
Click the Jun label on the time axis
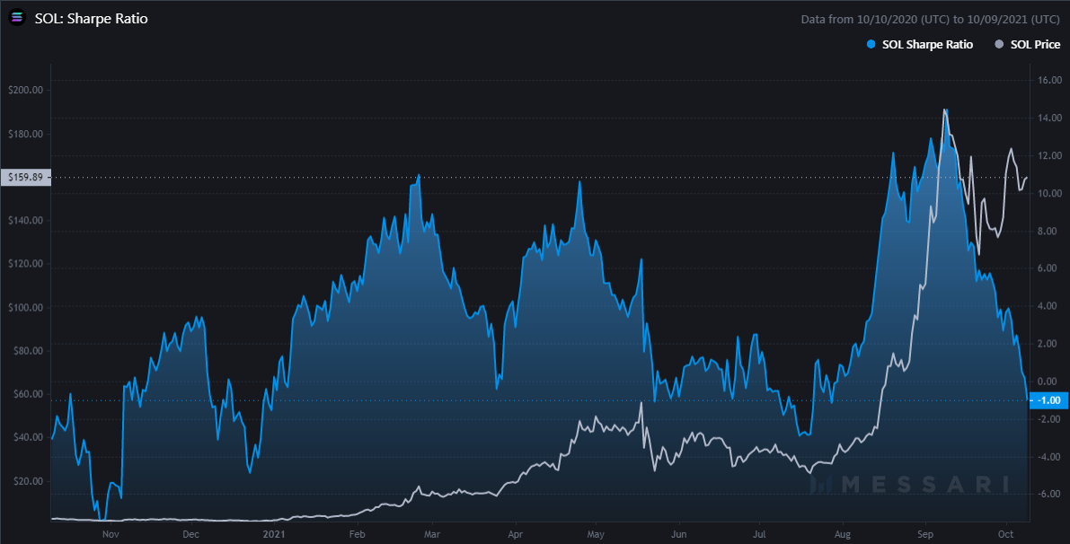coord(678,534)
